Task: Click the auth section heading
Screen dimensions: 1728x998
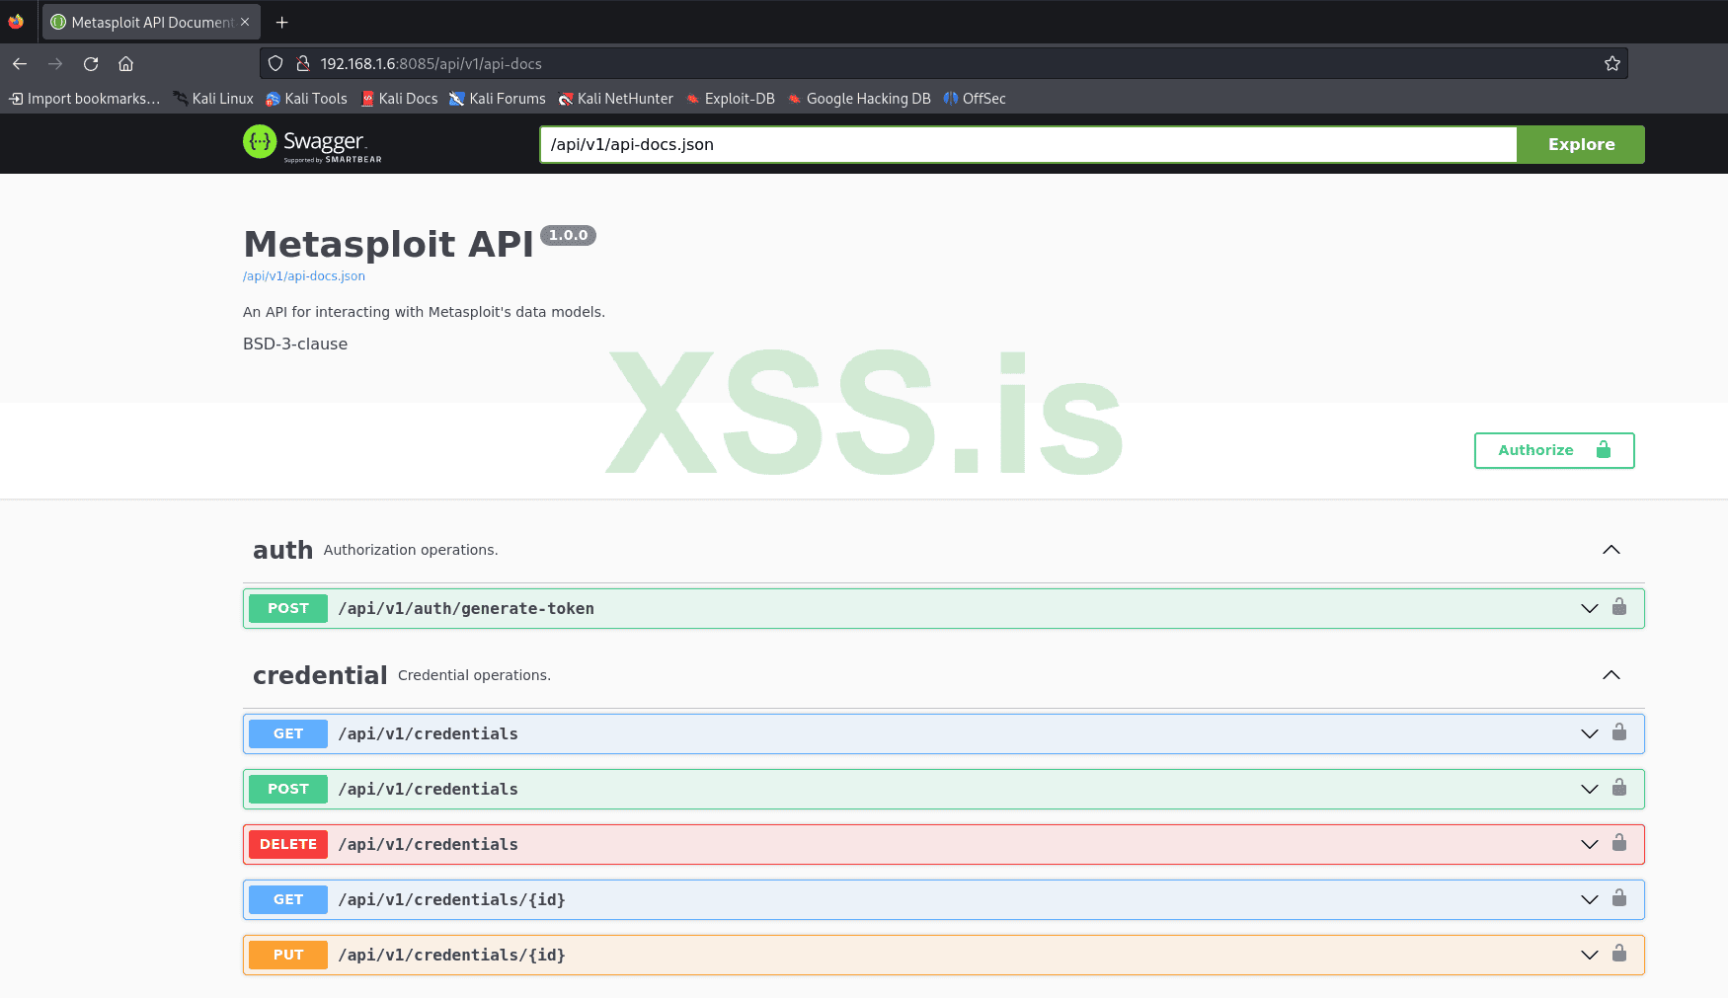Action: (x=282, y=550)
